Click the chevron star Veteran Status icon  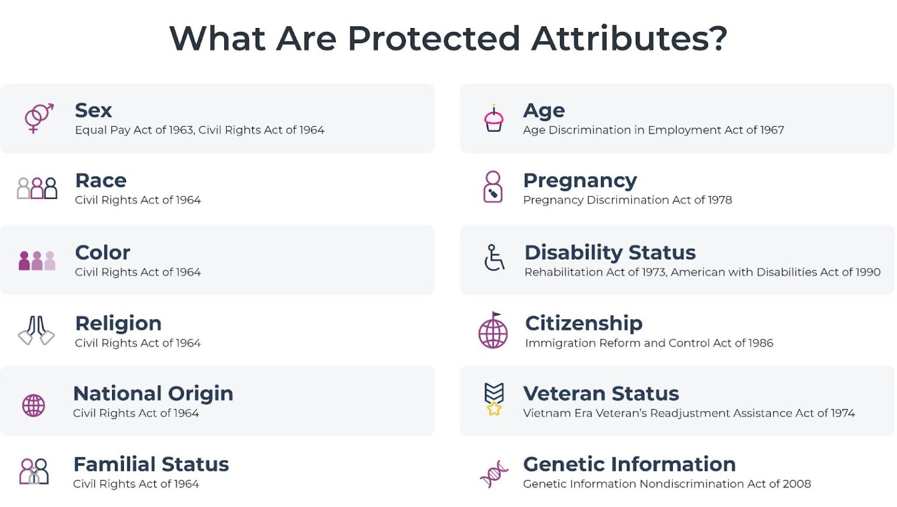(494, 399)
